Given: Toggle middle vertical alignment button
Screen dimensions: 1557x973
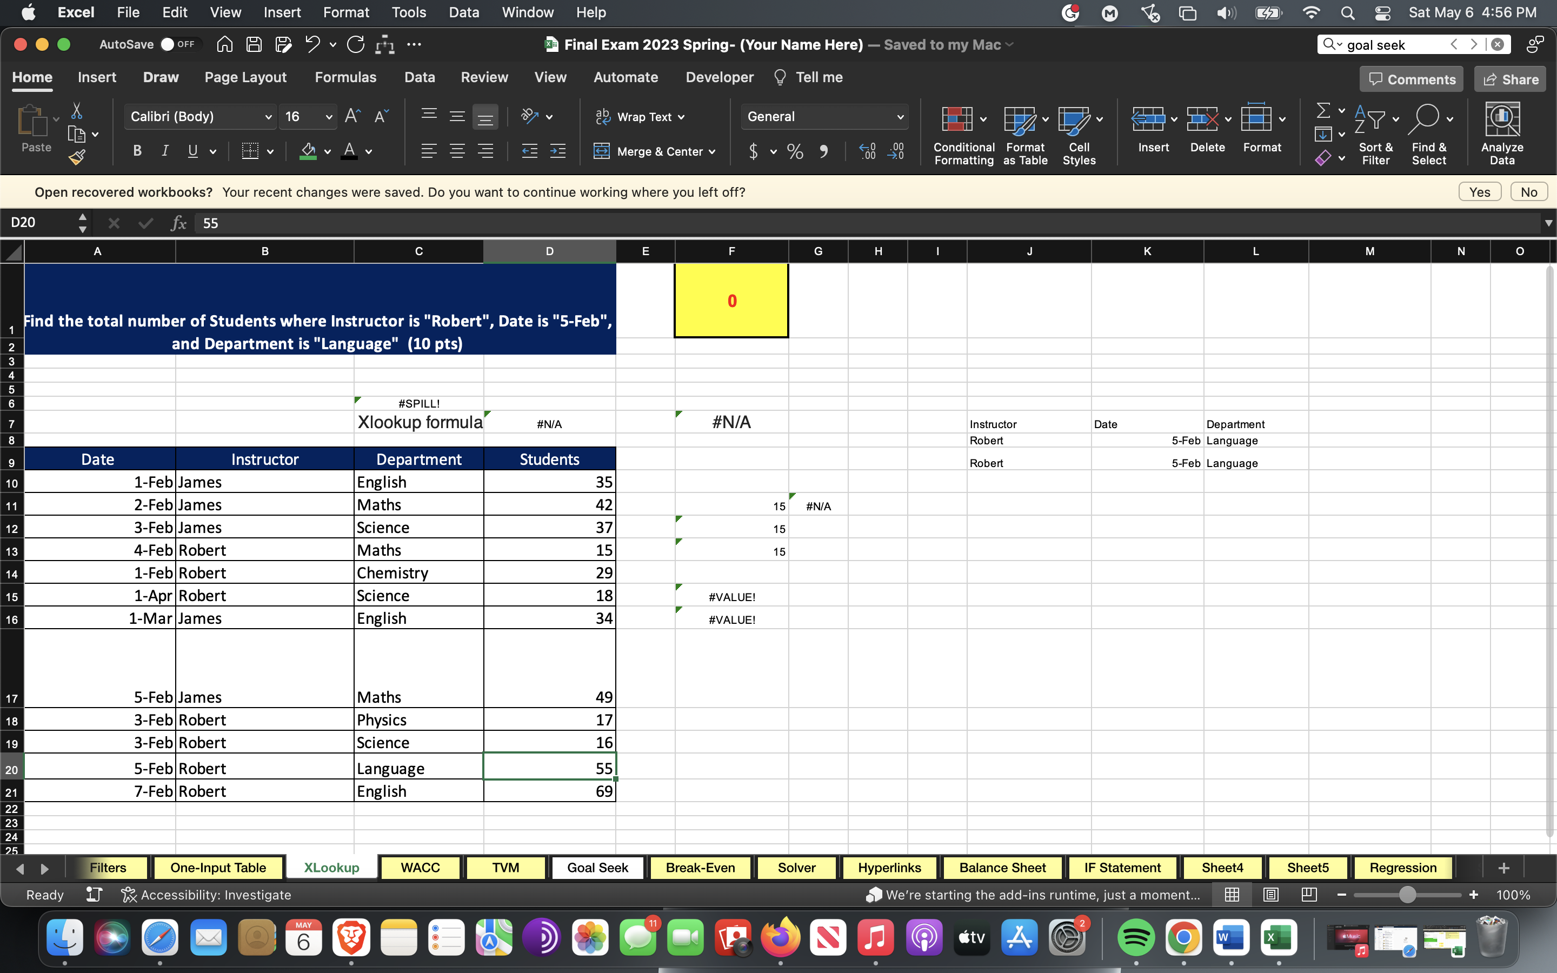Looking at the screenshot, I should click(x=457, y=116).
